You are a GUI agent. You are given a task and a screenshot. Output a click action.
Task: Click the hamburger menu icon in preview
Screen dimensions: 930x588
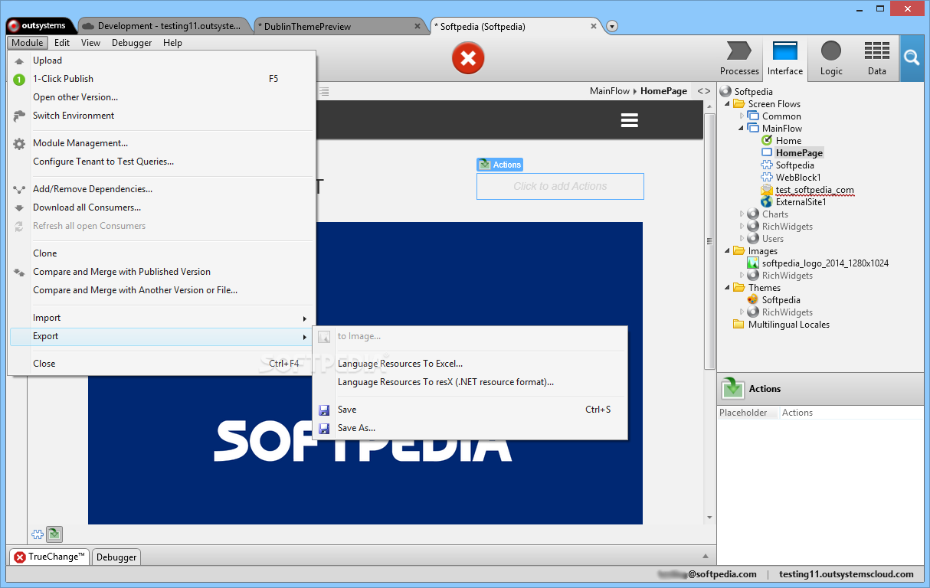click(630, 120)
